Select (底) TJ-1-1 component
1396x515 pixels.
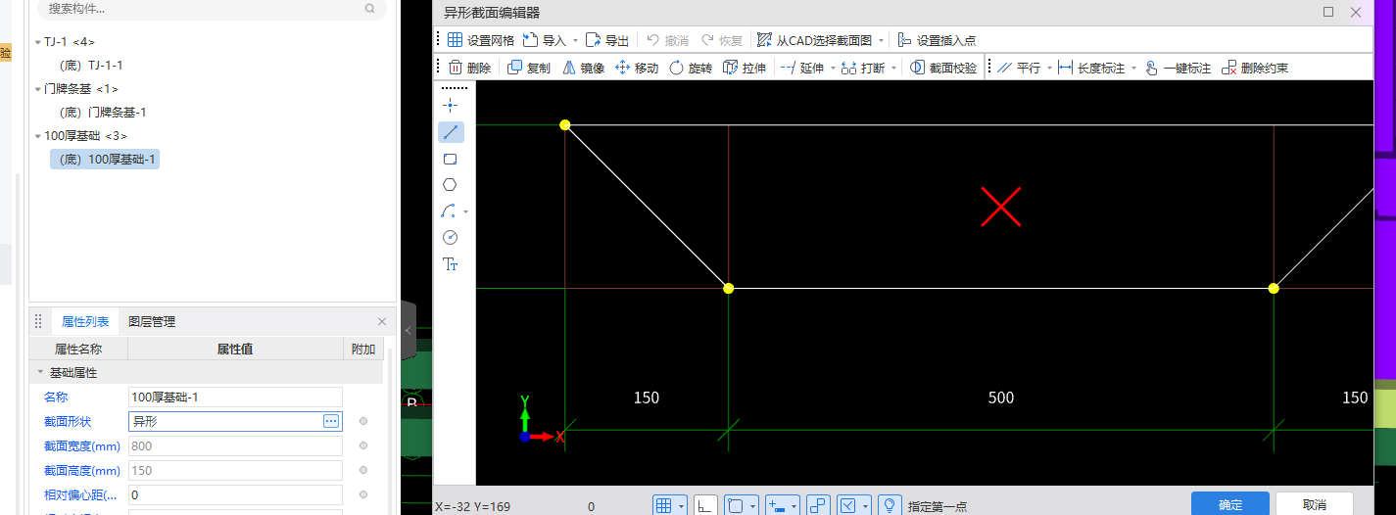(90, 65)
